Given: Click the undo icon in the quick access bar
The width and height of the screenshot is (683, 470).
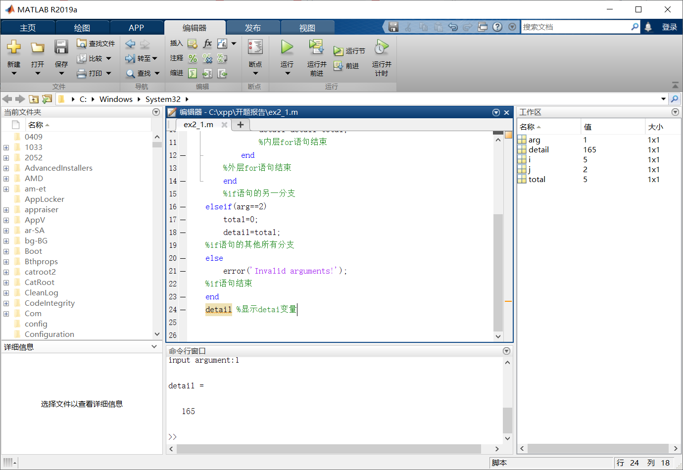Looking at the screenshot, I should (453, 27).
